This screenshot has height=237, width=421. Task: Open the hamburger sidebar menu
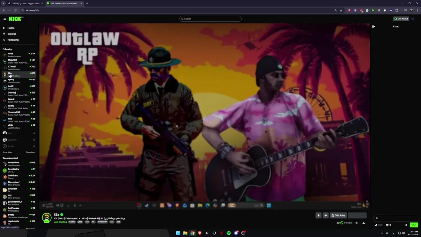(x=5, y=19)
